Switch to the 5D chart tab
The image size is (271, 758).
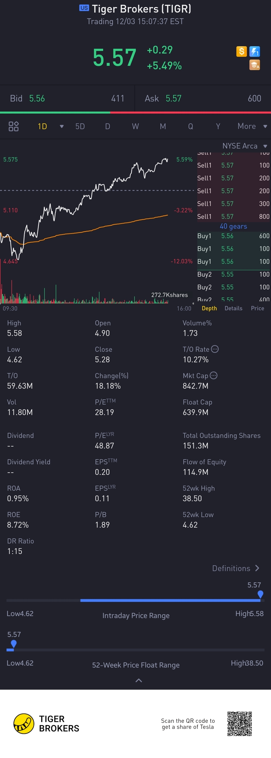pyautogui.click(x=80, y=126)
